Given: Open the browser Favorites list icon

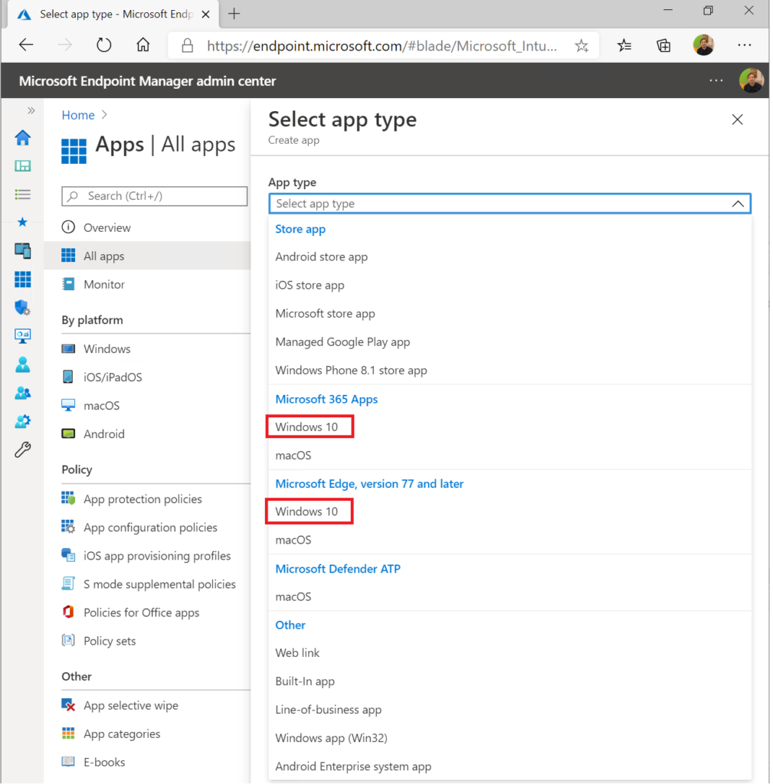Looking at the screenshot, I should 624,45.
